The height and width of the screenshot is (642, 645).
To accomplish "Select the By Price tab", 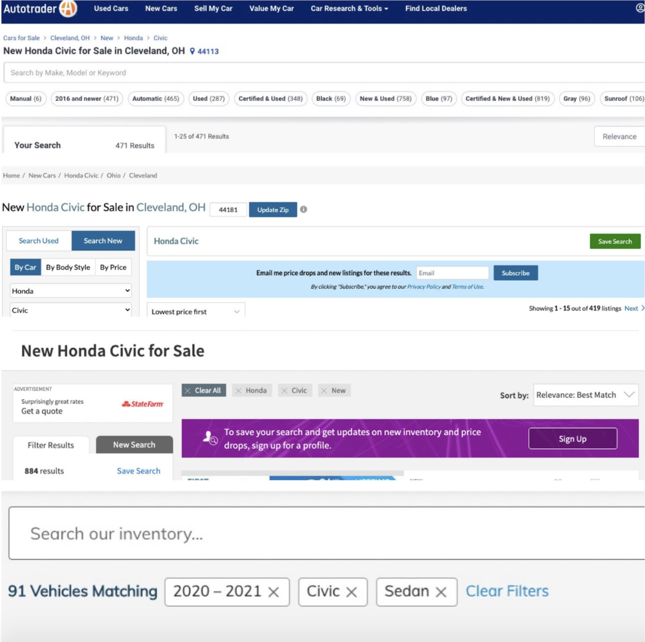I will pos(114,267).
